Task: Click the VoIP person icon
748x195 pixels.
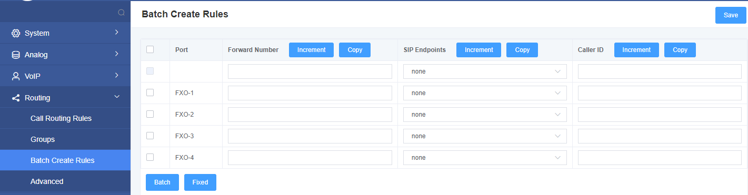Action: tap(16, 76)
